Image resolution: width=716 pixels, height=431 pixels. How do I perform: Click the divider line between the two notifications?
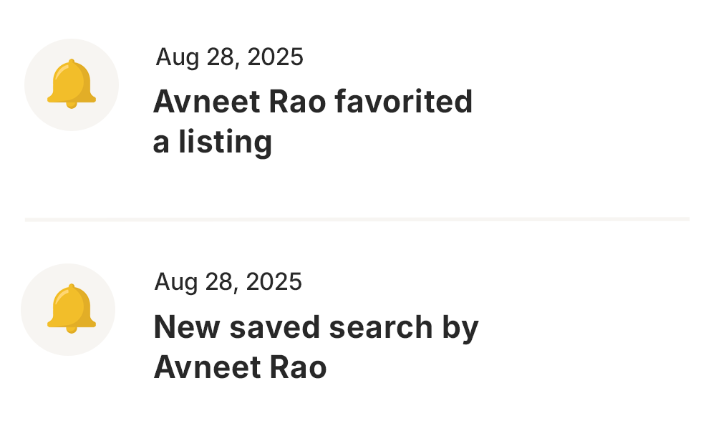pos(357,219)
